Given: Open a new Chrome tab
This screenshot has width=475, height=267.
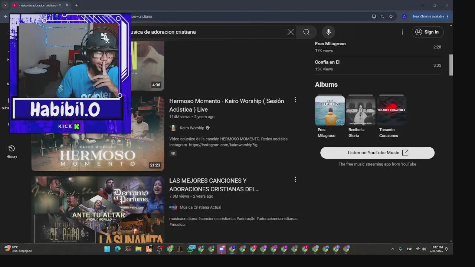Looking at the screenshot, I should 76,5.
